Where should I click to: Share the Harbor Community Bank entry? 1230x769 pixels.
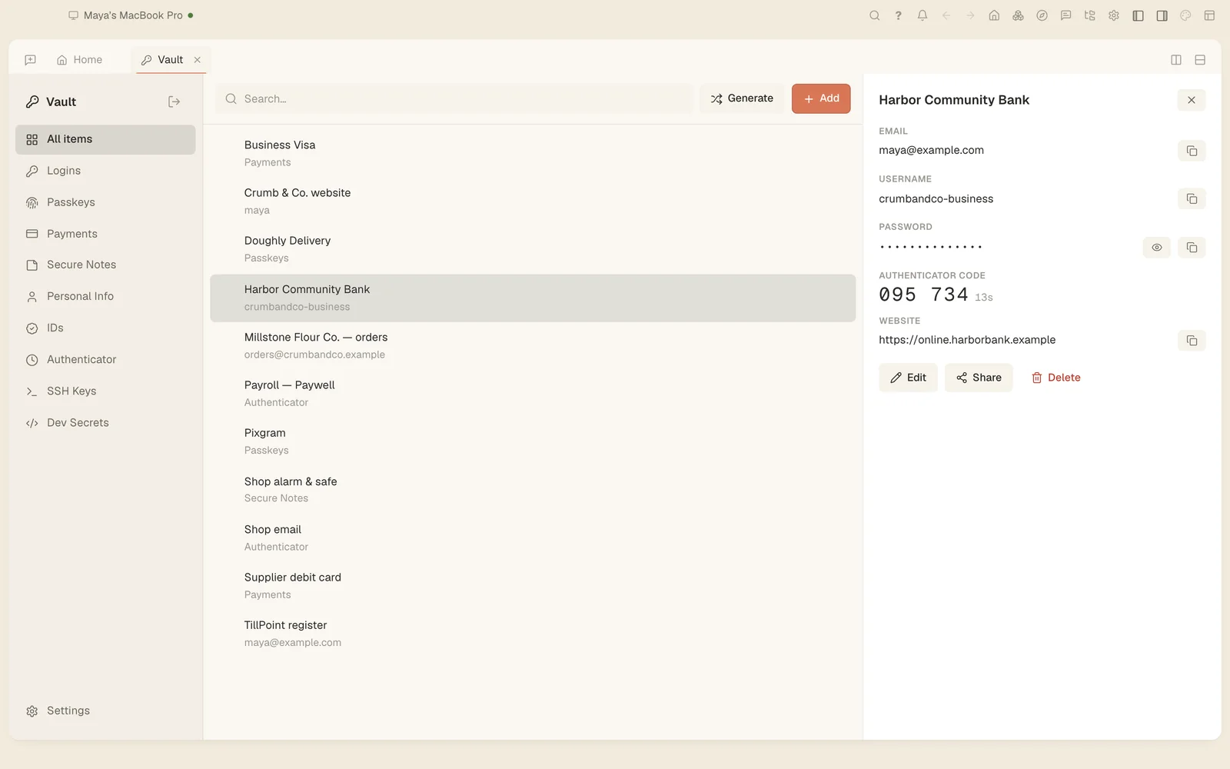coord(979,378)
